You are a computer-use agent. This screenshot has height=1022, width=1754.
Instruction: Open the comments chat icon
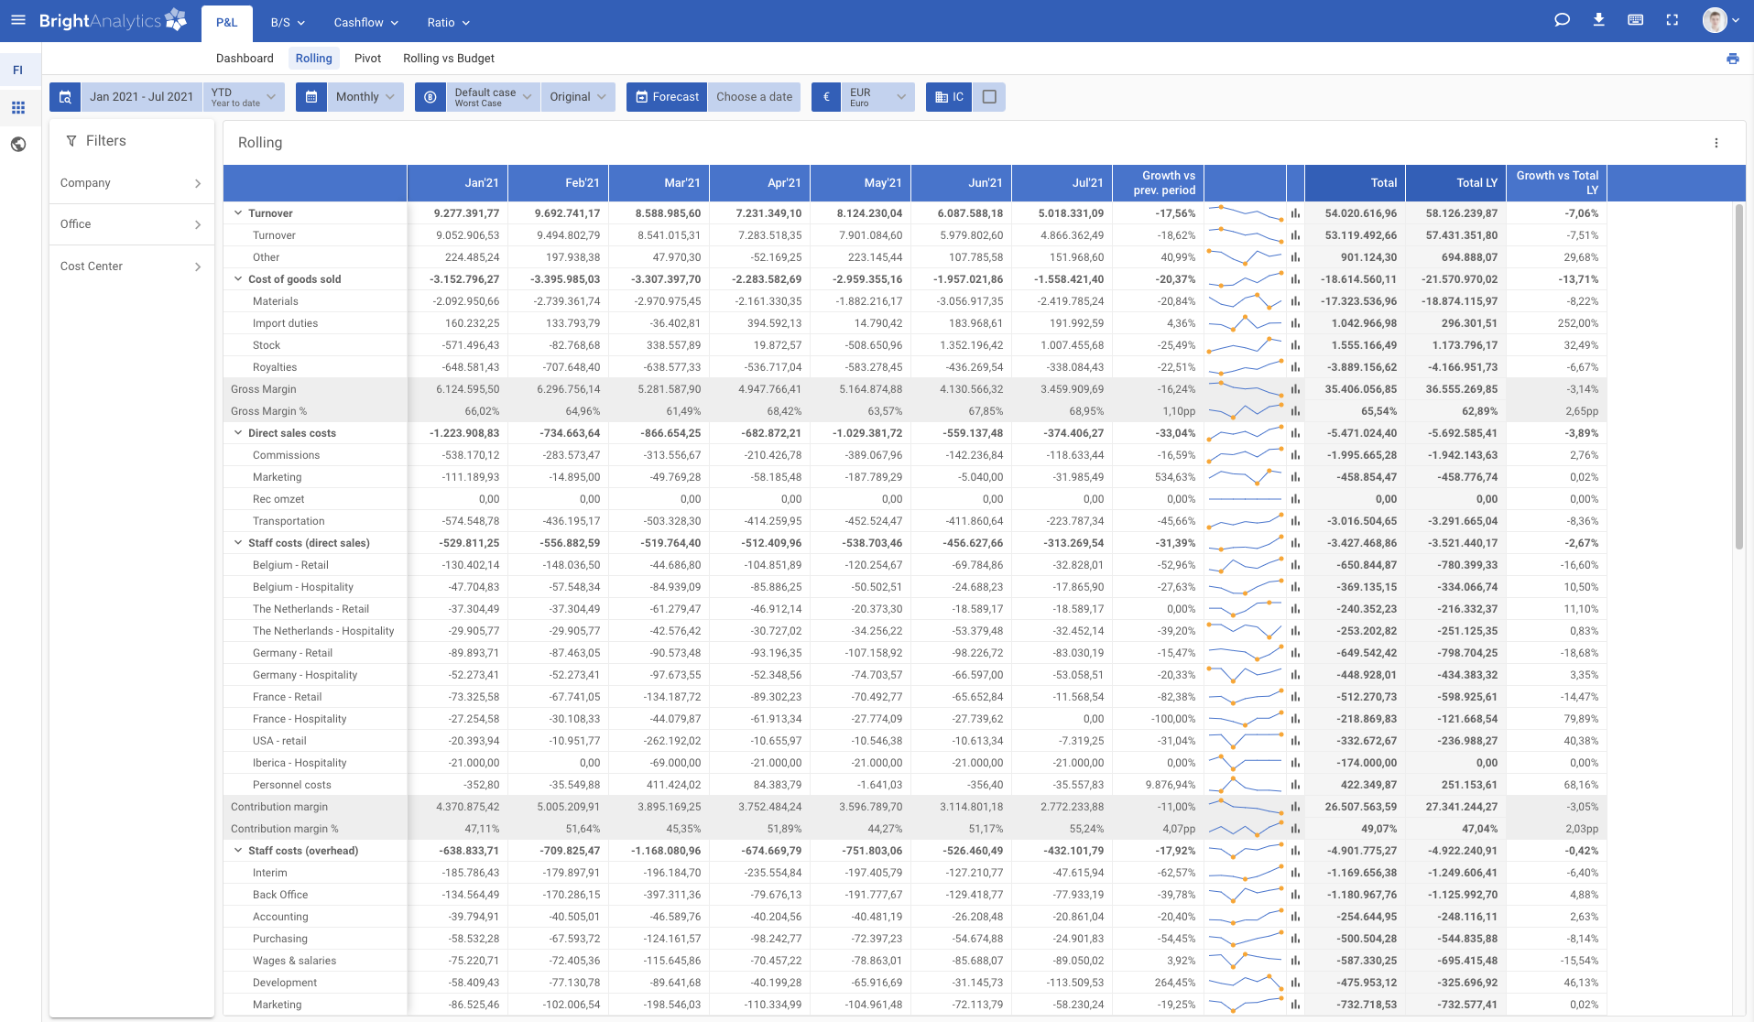point(1562,19)
